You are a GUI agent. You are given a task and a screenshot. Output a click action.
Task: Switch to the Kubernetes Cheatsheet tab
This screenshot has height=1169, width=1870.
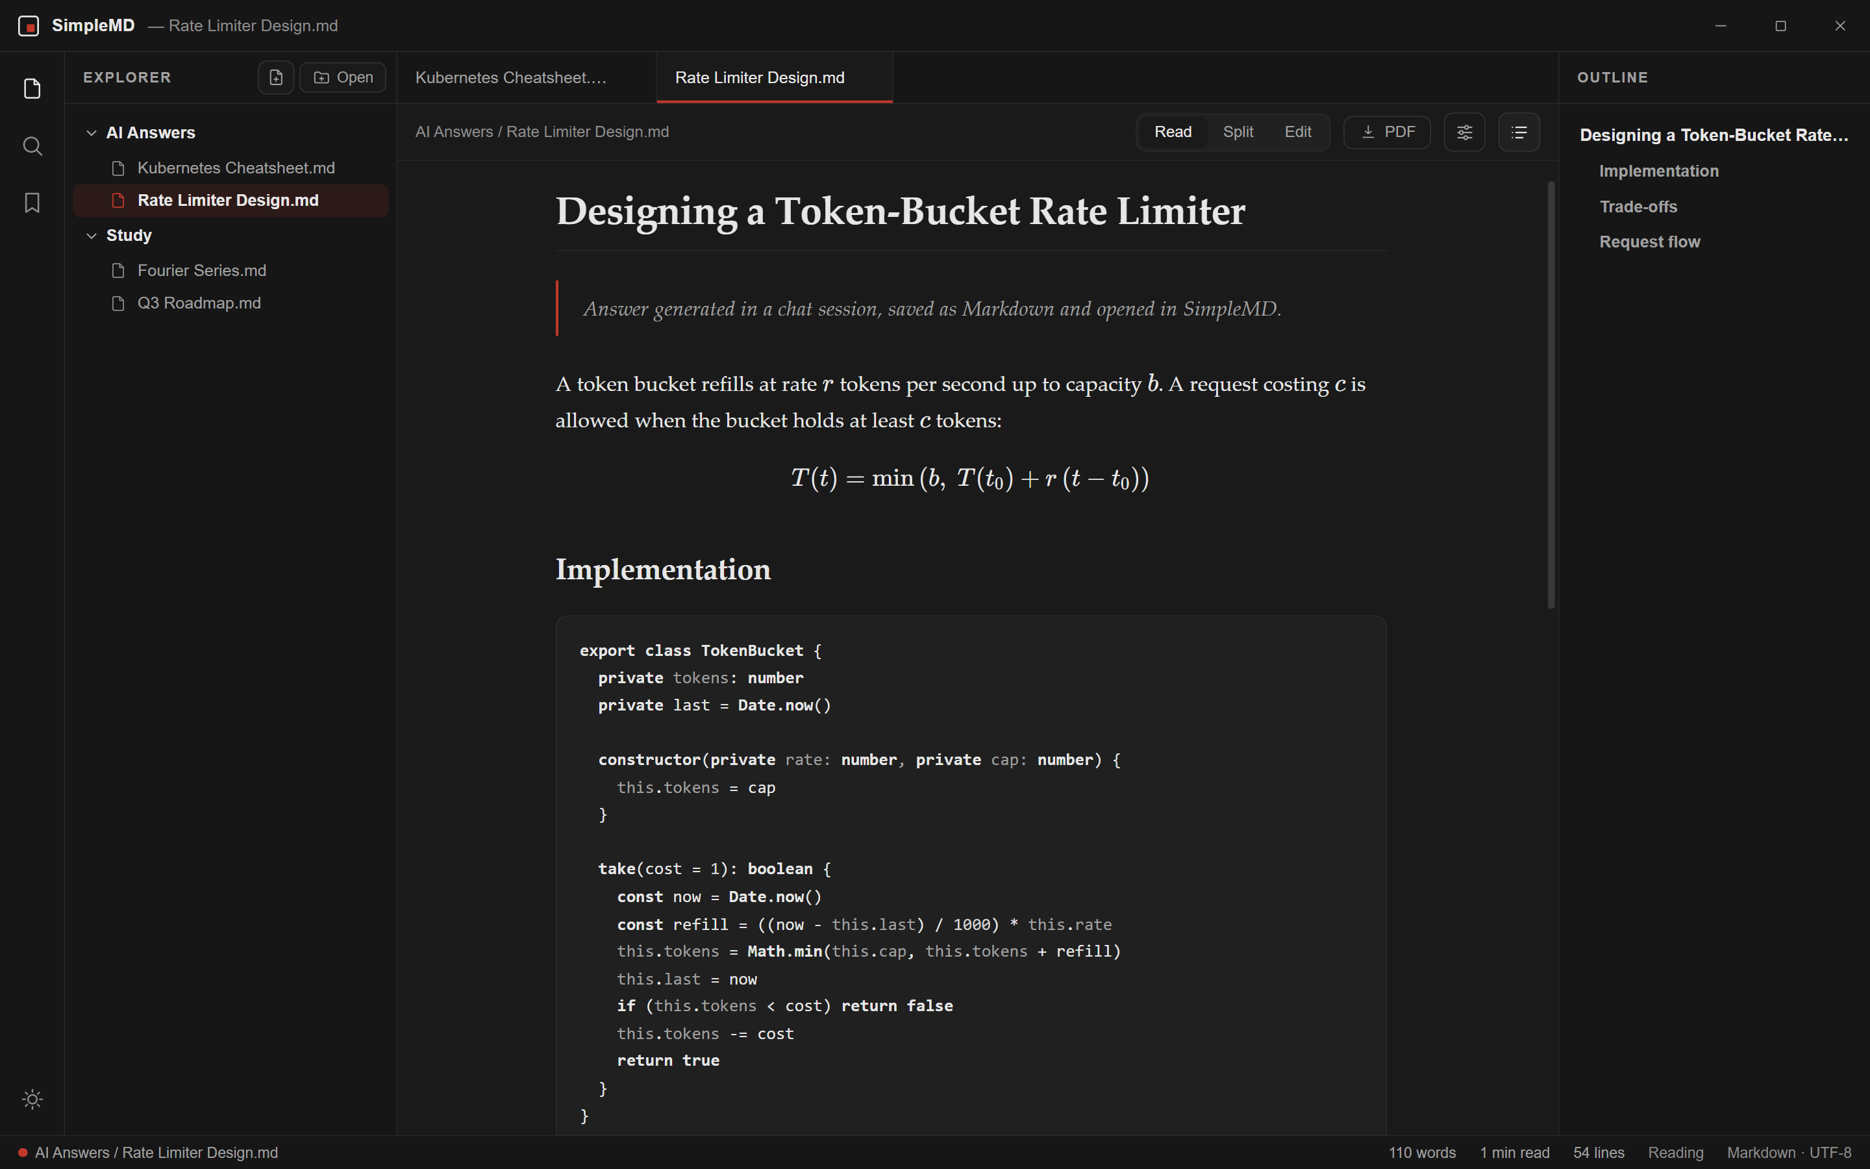527,77
